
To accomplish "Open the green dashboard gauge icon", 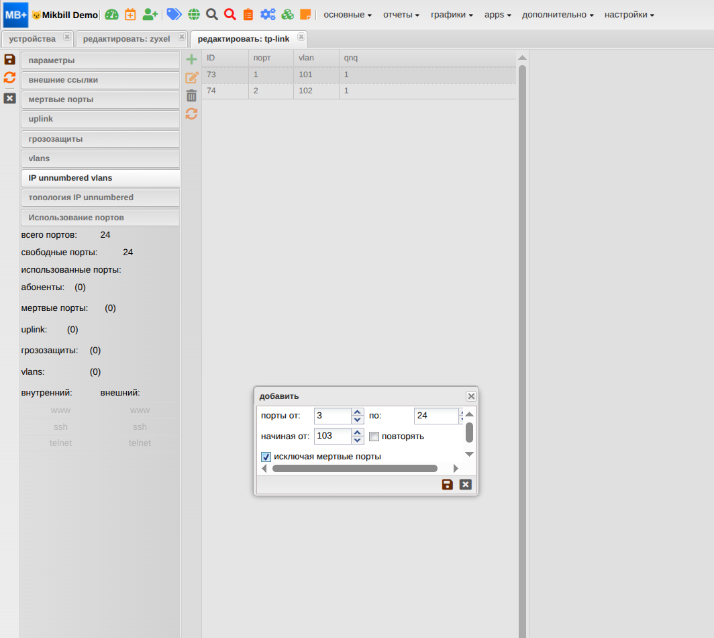I will click(111, 15).
